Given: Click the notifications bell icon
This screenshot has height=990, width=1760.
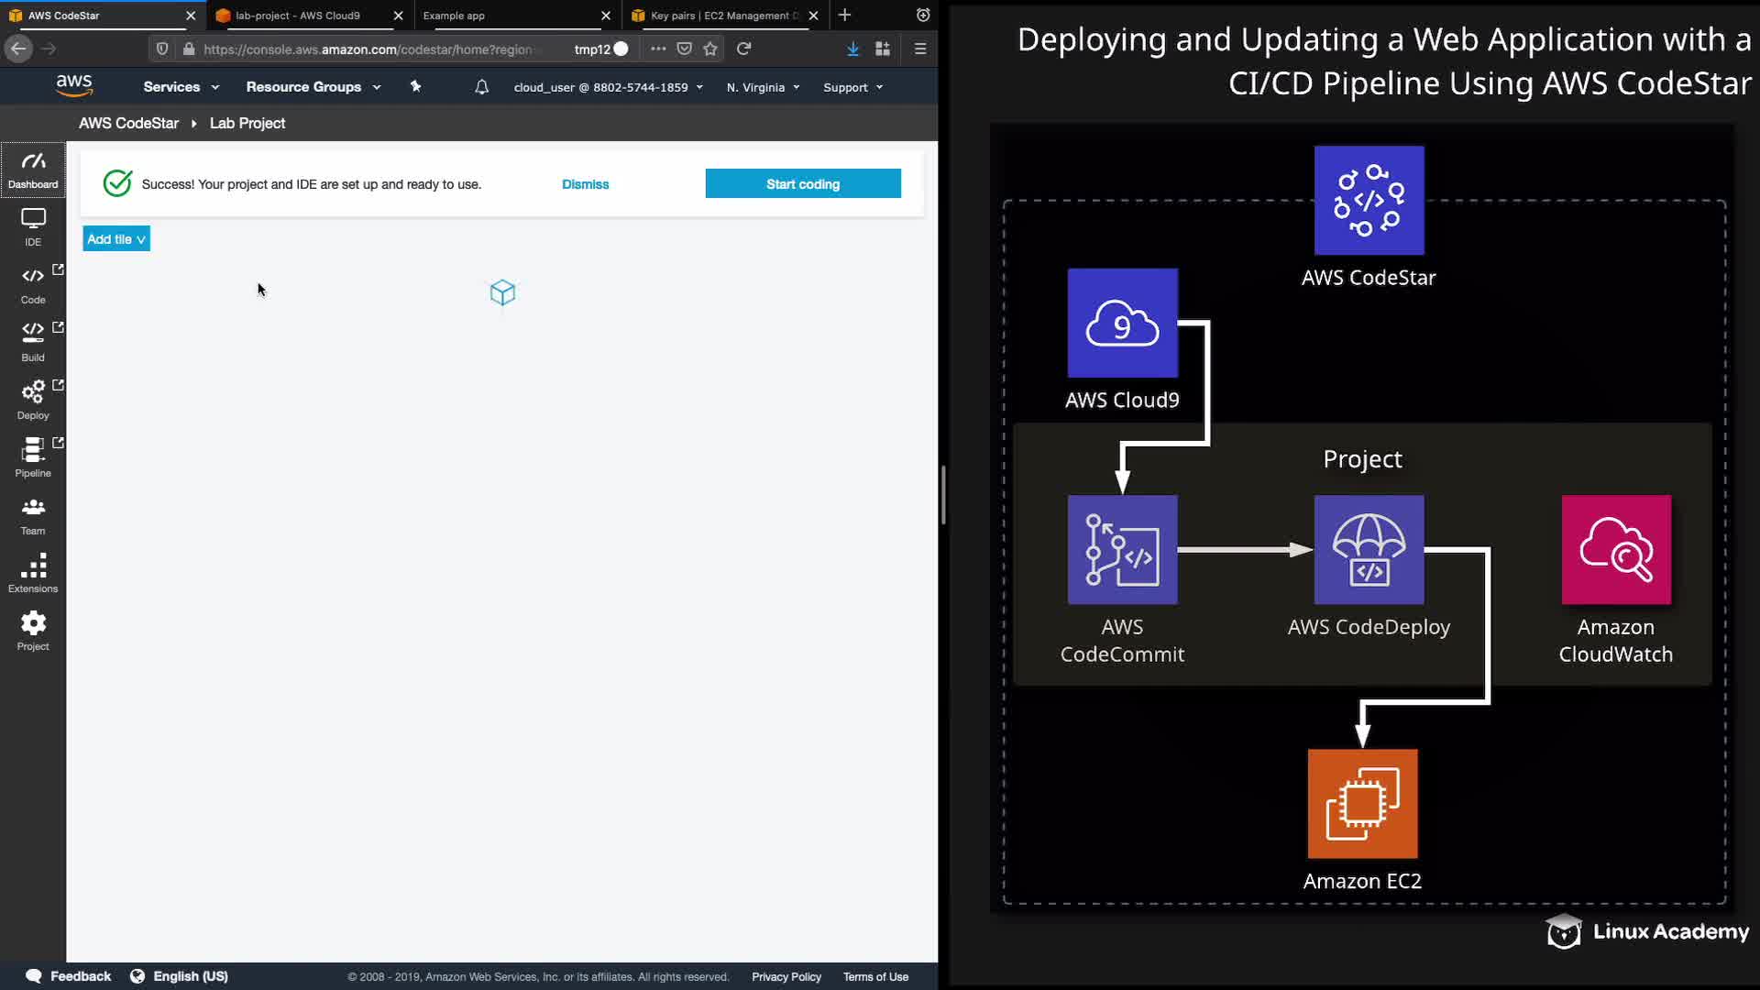Looking at the screenshot, I should (481, 87).
